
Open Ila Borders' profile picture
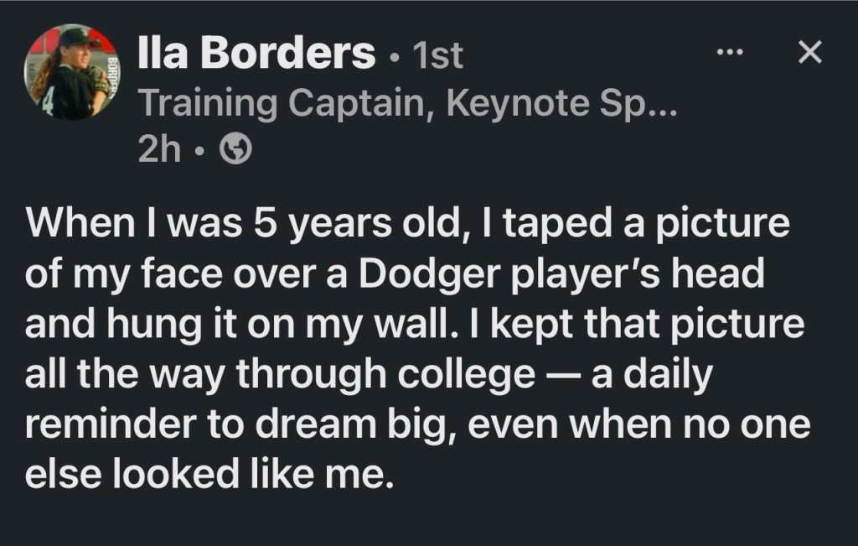pos(71,72)
